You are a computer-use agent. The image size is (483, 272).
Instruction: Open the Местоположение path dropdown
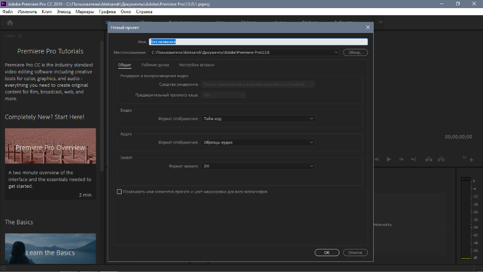336,52
